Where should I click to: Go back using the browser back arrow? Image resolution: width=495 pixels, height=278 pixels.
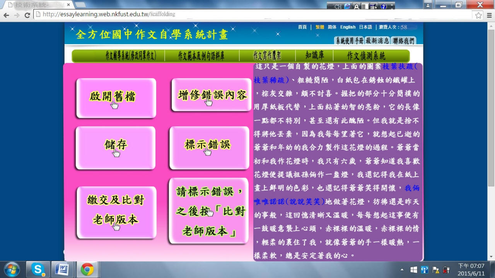[6, 15]
